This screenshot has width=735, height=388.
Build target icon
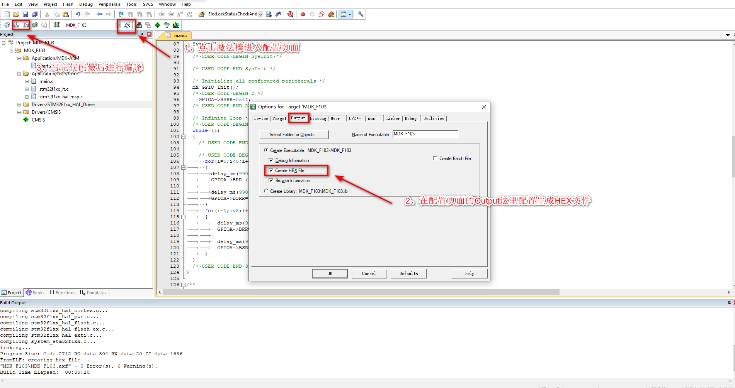(x=16, y=25)
